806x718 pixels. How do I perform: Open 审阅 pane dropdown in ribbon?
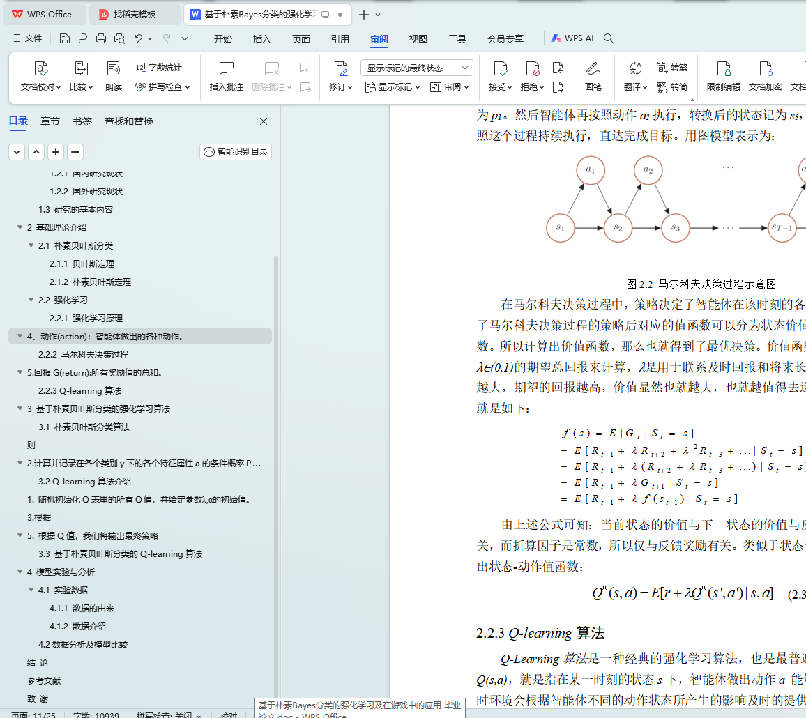pyautogui.click(x=449, y=87)
